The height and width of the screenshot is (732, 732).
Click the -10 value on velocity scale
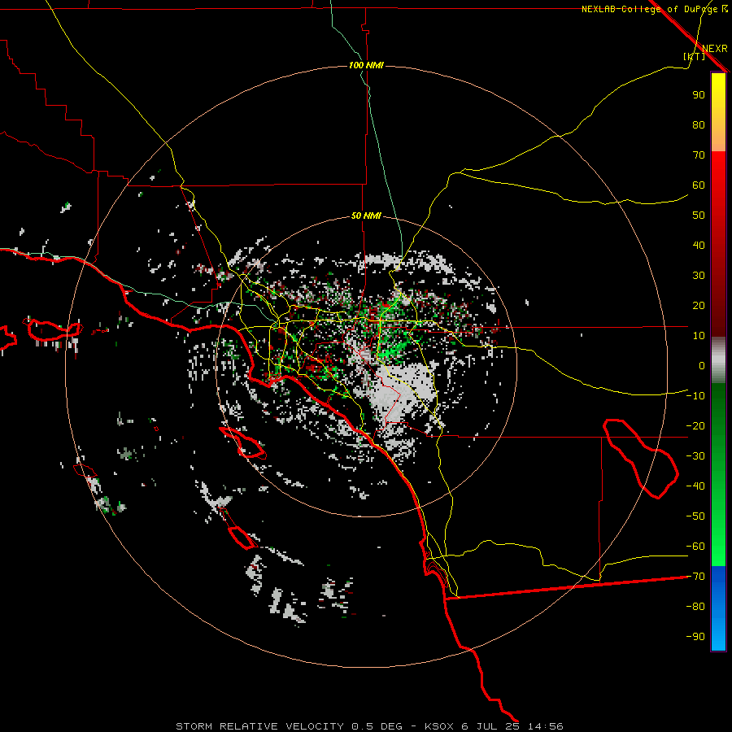pyautogui.click(x=695, y=396)
